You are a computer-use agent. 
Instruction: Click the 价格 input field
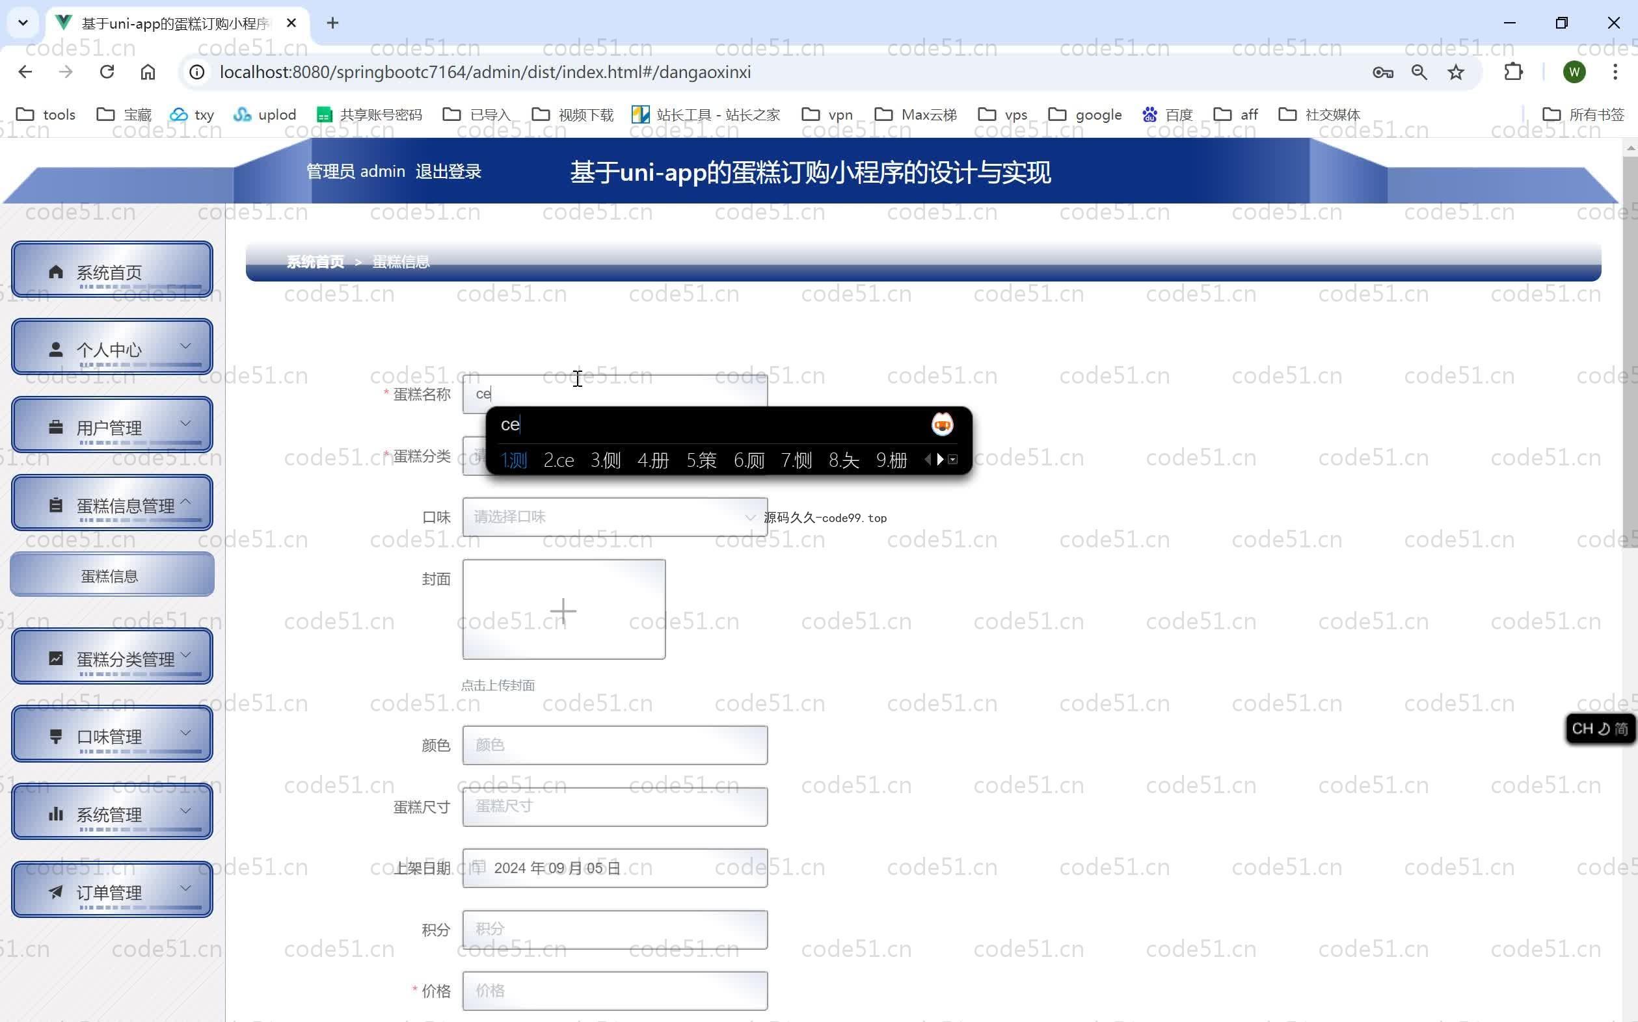pos(615,991)
